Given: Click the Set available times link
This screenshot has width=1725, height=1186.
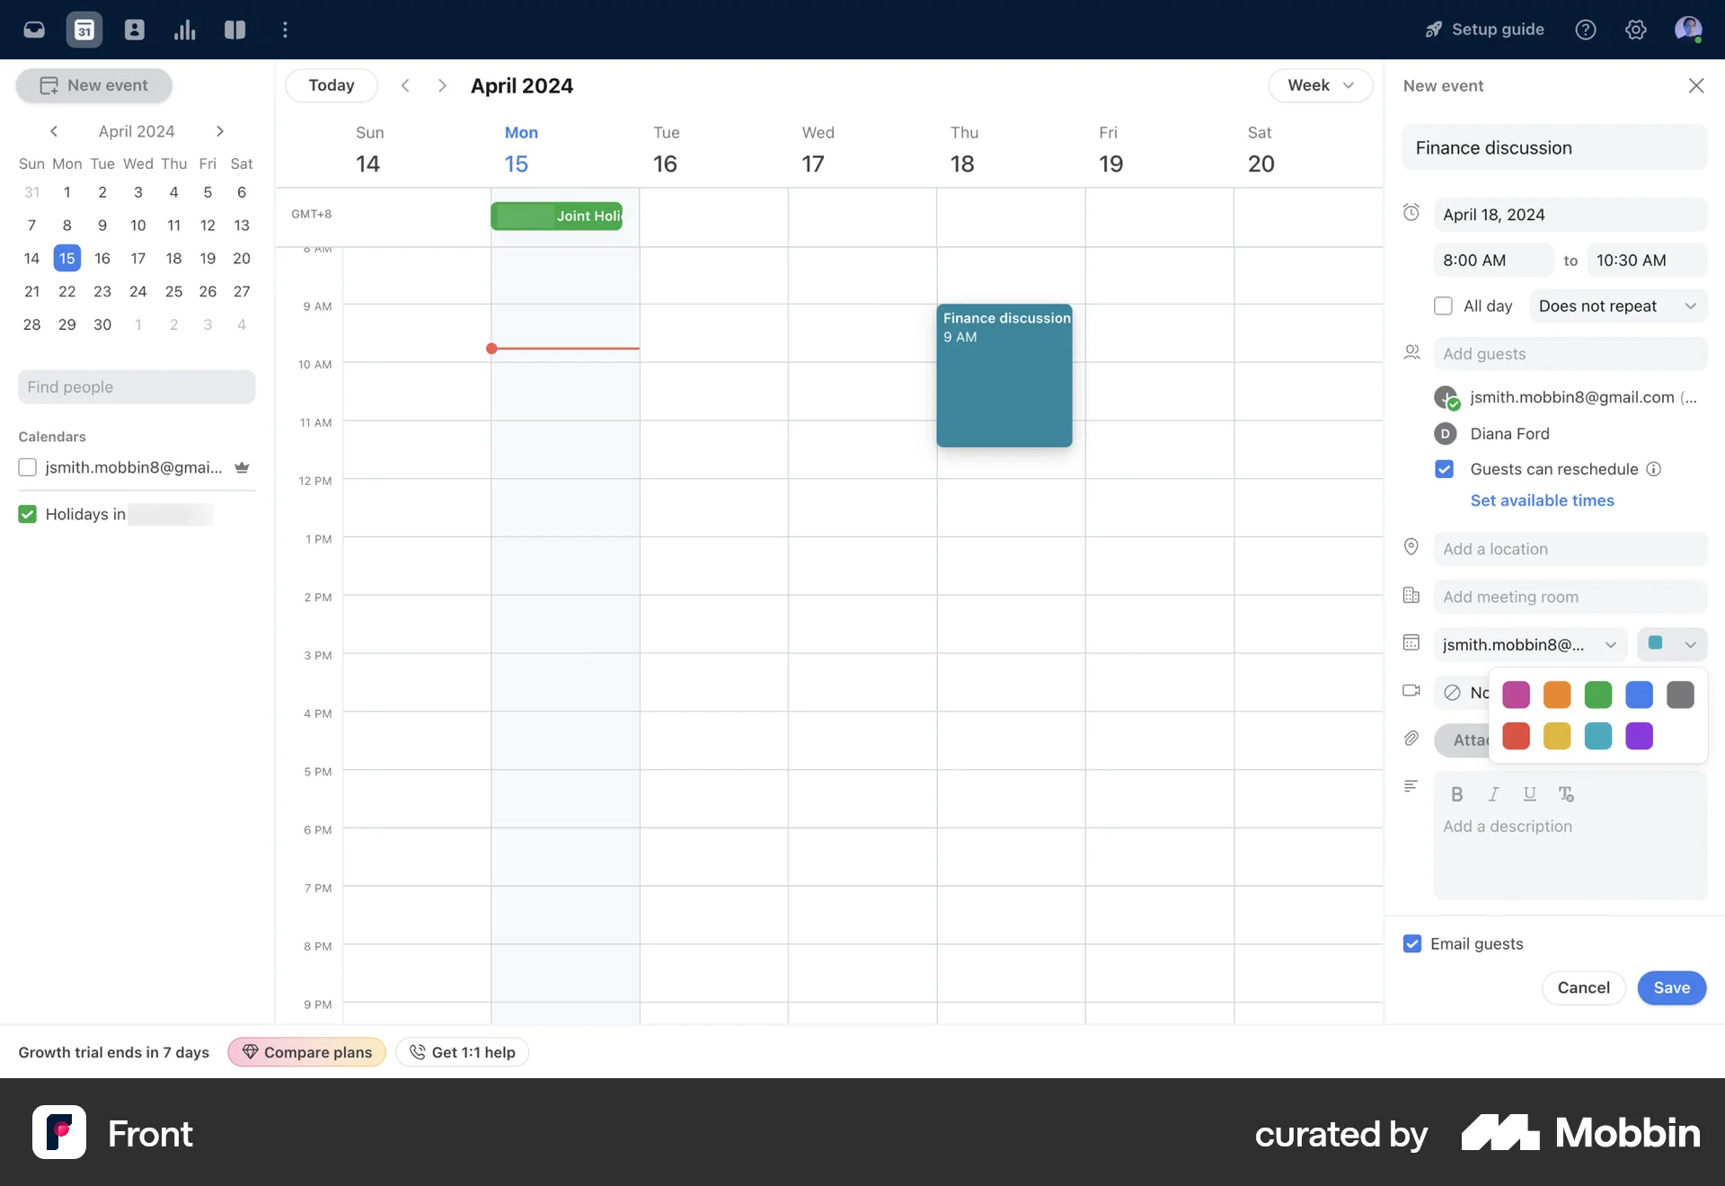Looking at the screenshot, I should point(1542,500).
